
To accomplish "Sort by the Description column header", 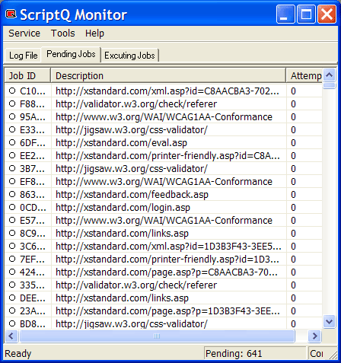I will pyautogui.click(x=168, y=75).
